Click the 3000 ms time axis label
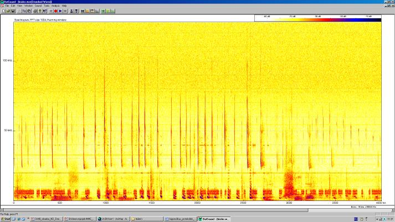Screen dimensions: 395x222 coord(289,203)
